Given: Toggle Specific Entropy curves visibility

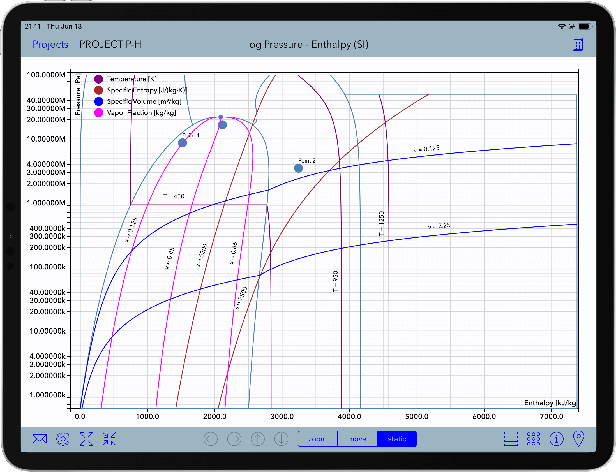Looking at the screenshot, I should click(x=99, y=90).
